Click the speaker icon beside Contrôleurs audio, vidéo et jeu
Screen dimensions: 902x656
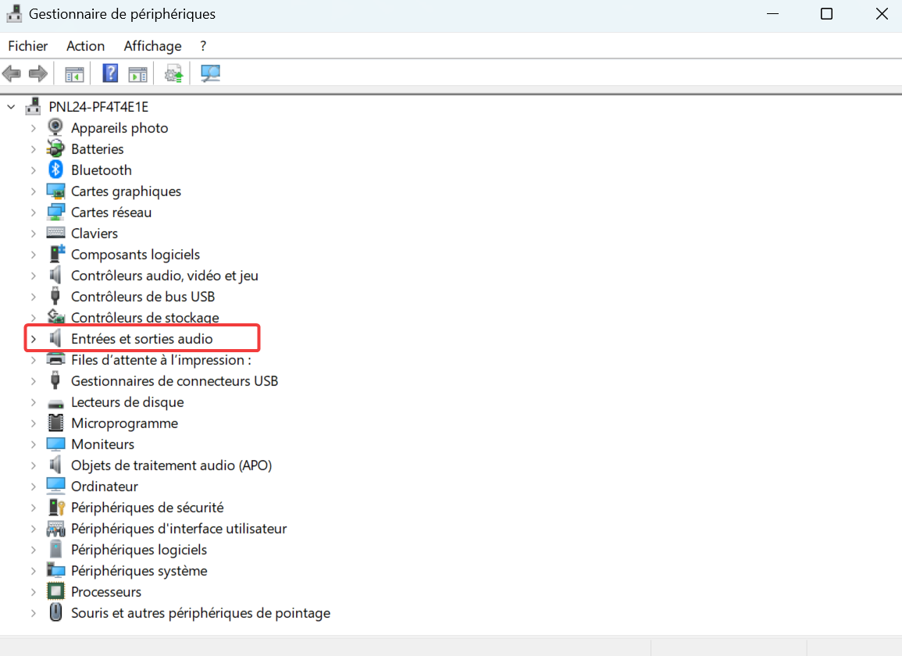(55, 275)
